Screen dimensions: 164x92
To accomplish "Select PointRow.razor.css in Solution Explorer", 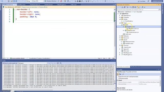I will tap(134, 29).
